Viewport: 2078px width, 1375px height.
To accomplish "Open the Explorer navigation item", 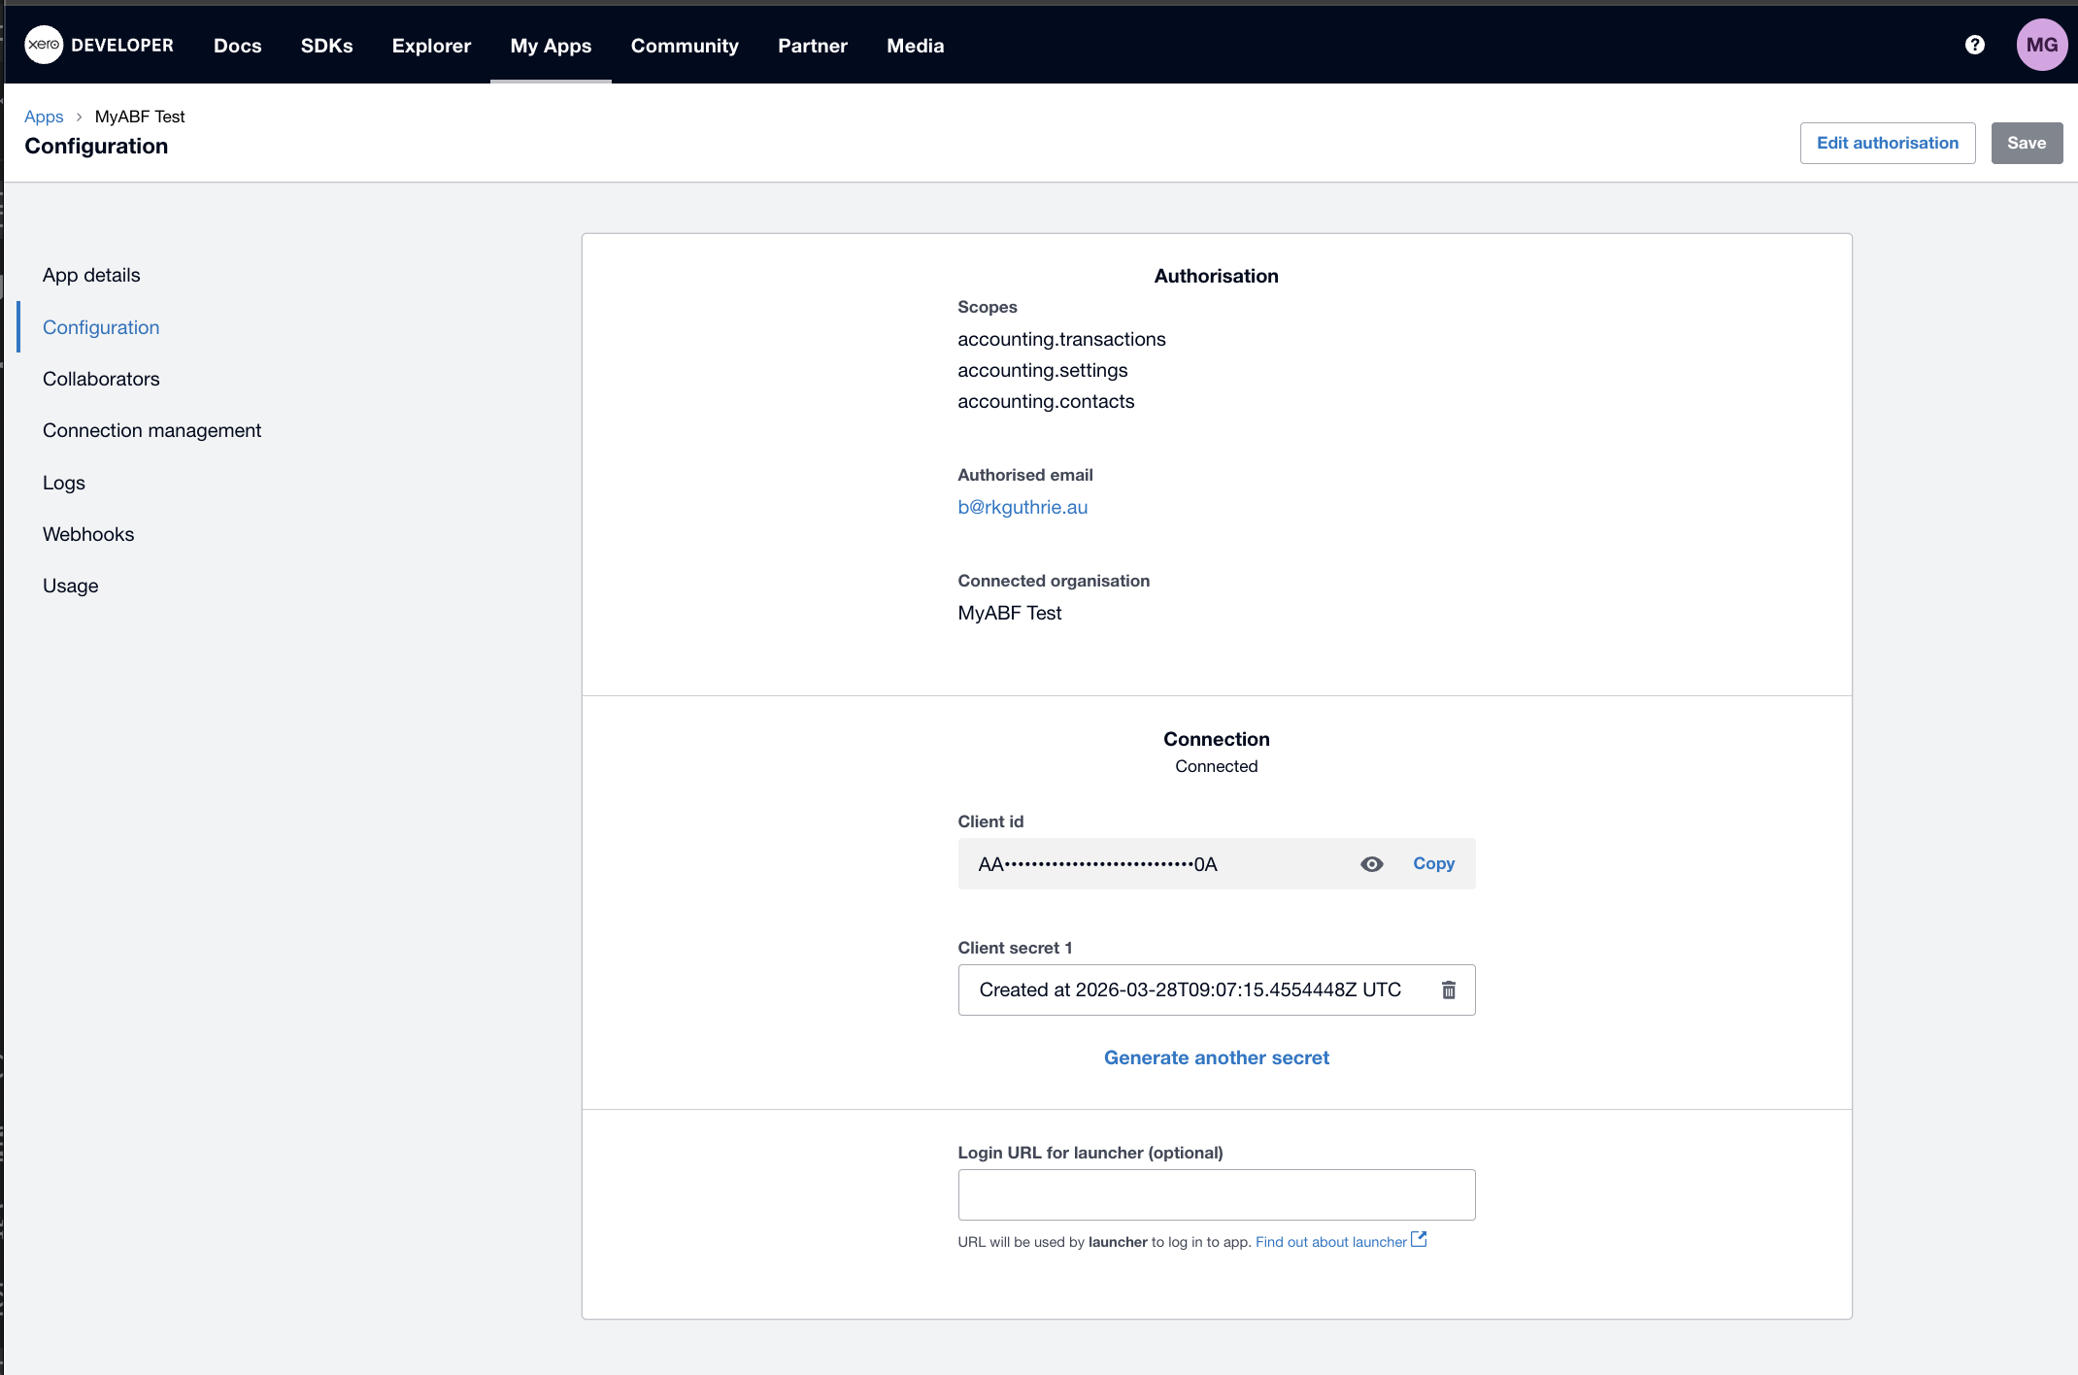I will point(431,46).
